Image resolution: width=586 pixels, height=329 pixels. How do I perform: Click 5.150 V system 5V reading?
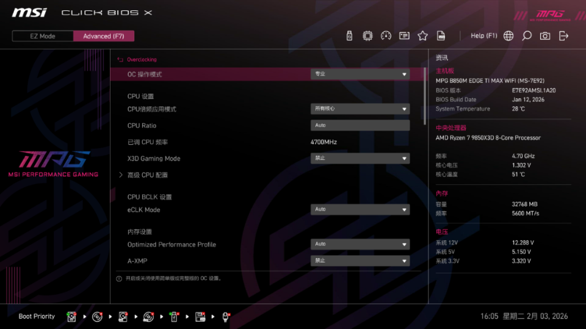521,252
